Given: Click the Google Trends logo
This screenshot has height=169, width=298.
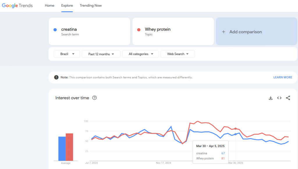Looking at the screenshot, I should point(17,6).
